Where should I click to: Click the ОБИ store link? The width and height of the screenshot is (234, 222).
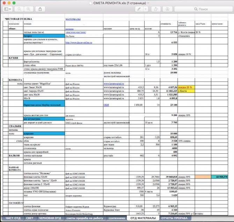pyautogui.click(x=106, y=105)
